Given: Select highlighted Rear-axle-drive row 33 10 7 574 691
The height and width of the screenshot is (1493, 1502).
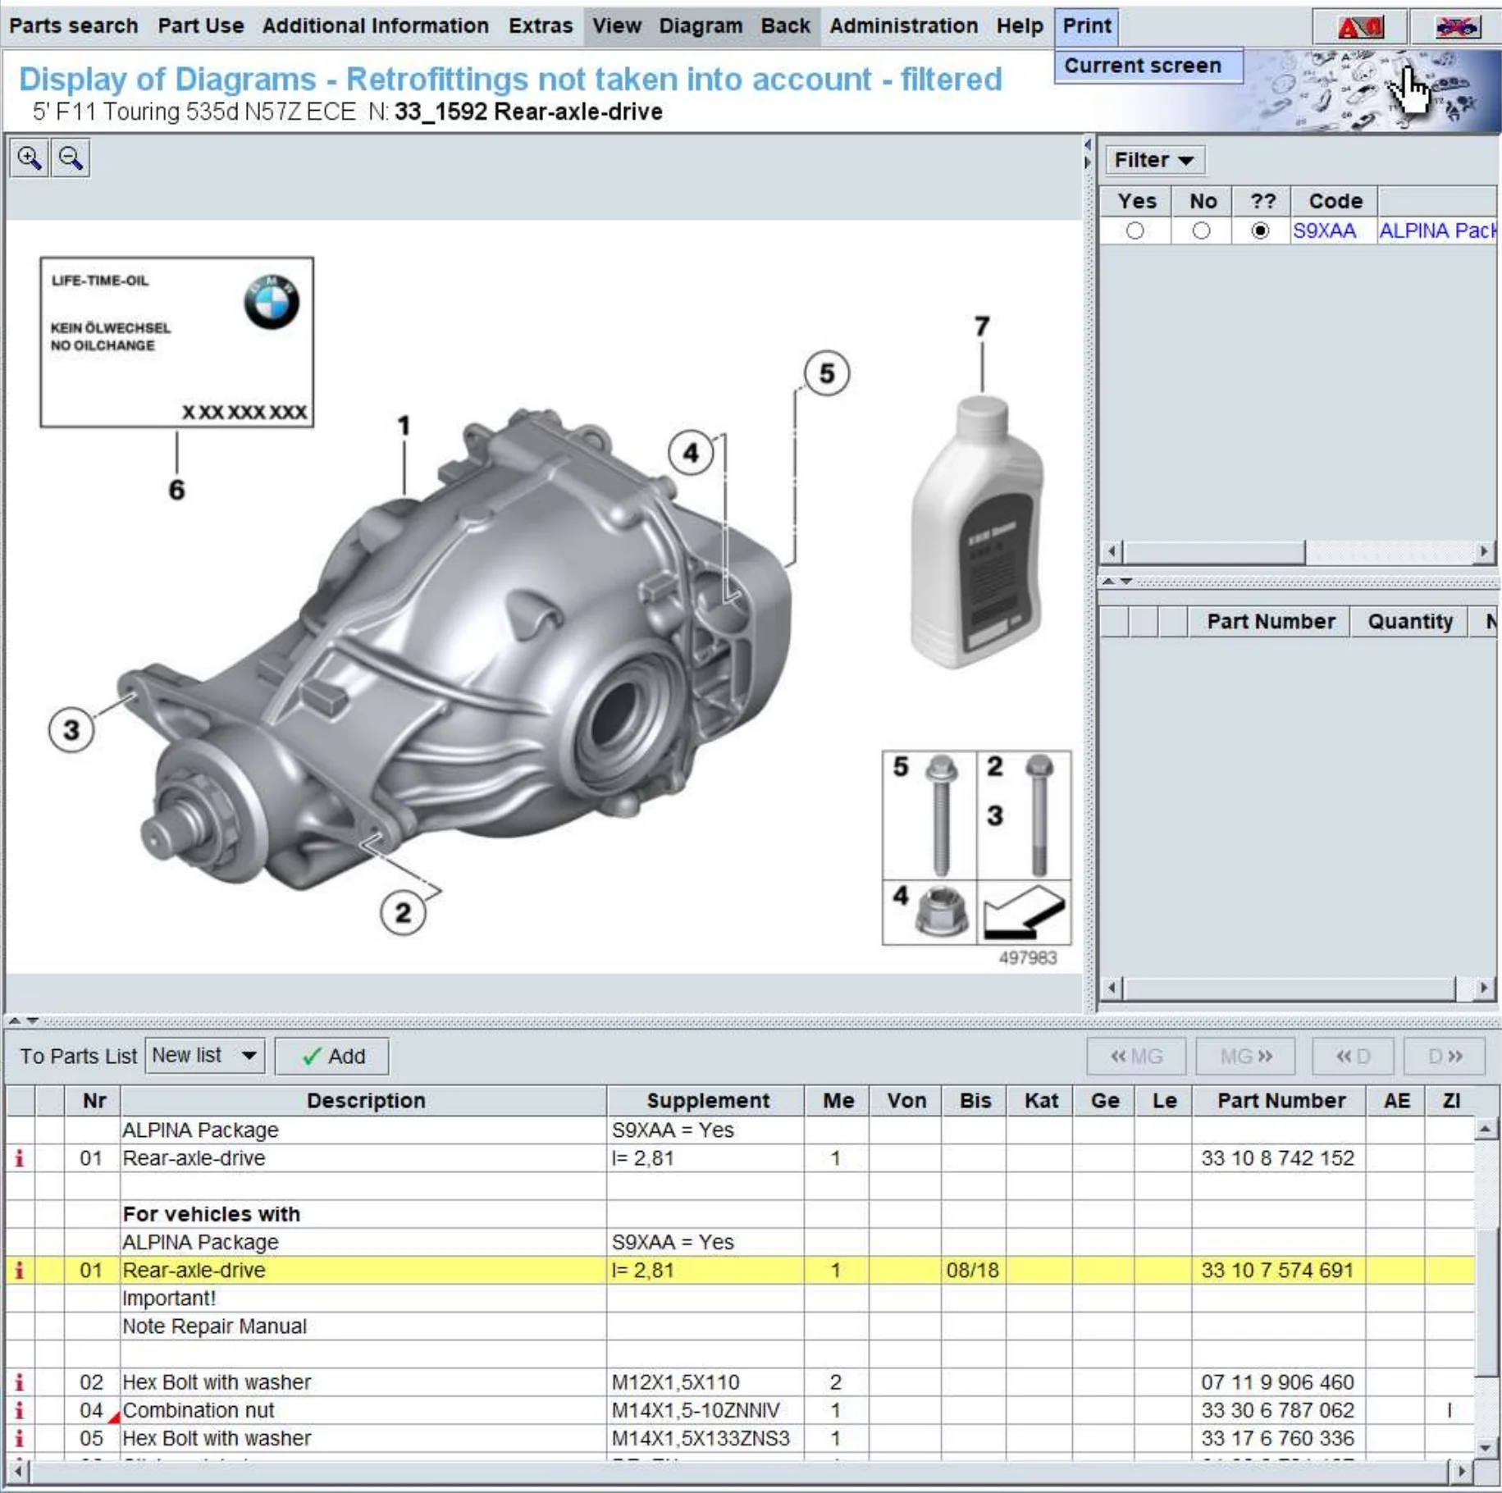Looking at the screenshot, I should point(741,1270).
